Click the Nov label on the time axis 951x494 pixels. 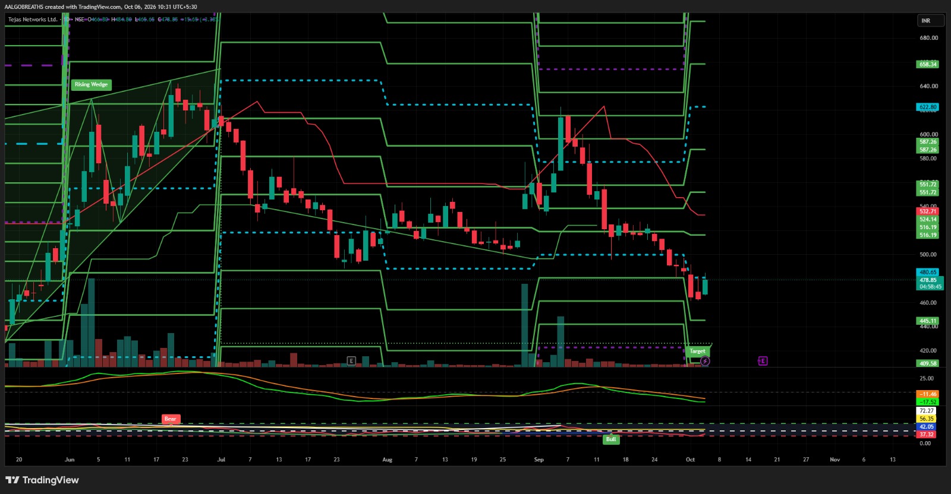click(x=835, y=460)
